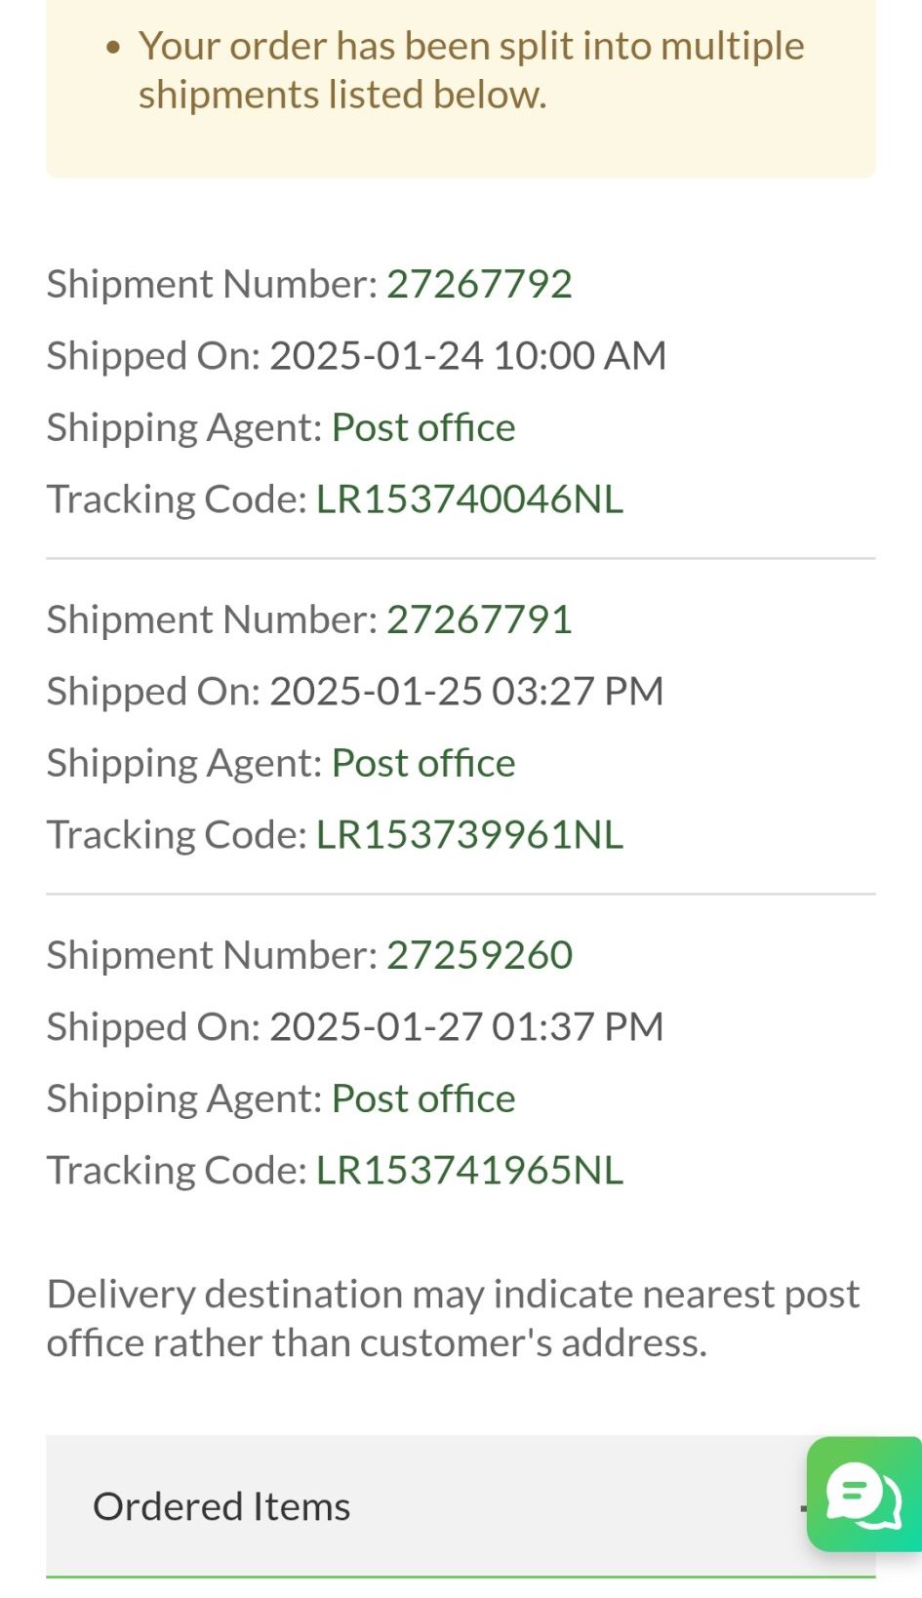Image resolution: width=922 pixels, height=1598 pixels.
Task: Click the shipped date 2025-01-24 10:00 AM
Action: pyautogui.click(x=467, y=356)
